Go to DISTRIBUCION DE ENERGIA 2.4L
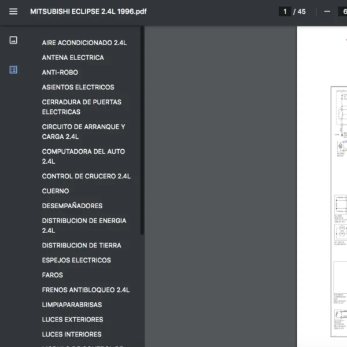Viewport: 347px width, 347px height. click(x=84, y=226)
